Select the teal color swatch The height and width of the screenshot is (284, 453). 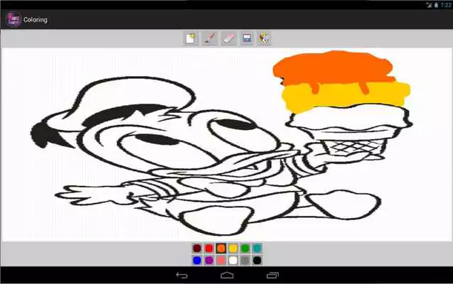point(257,248)
